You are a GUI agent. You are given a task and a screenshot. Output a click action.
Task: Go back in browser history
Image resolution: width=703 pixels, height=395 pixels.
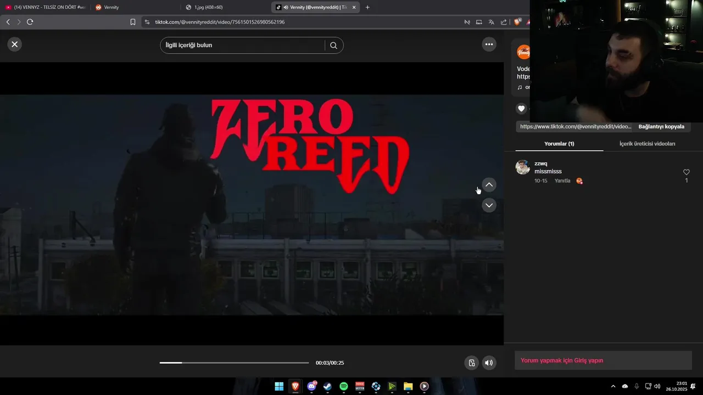click(x=8, y=22)
